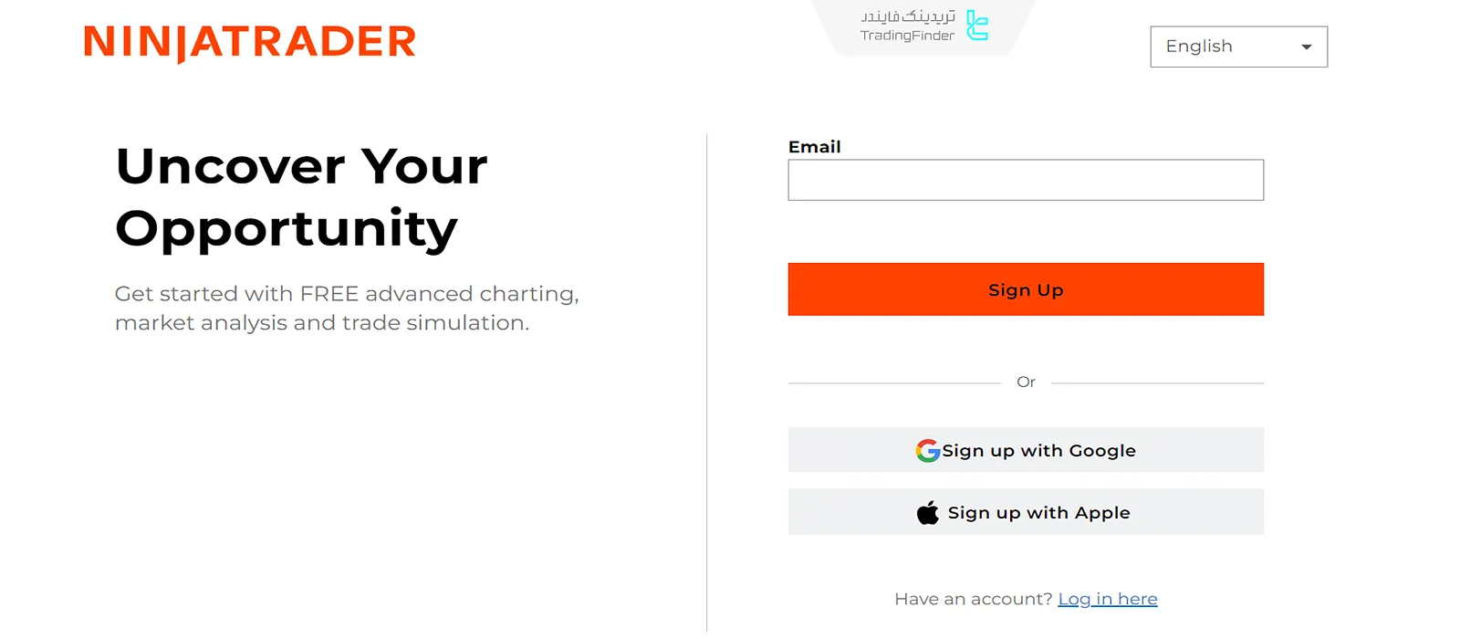
Task: Click the word English in language selector
Action: [1198, 47]
